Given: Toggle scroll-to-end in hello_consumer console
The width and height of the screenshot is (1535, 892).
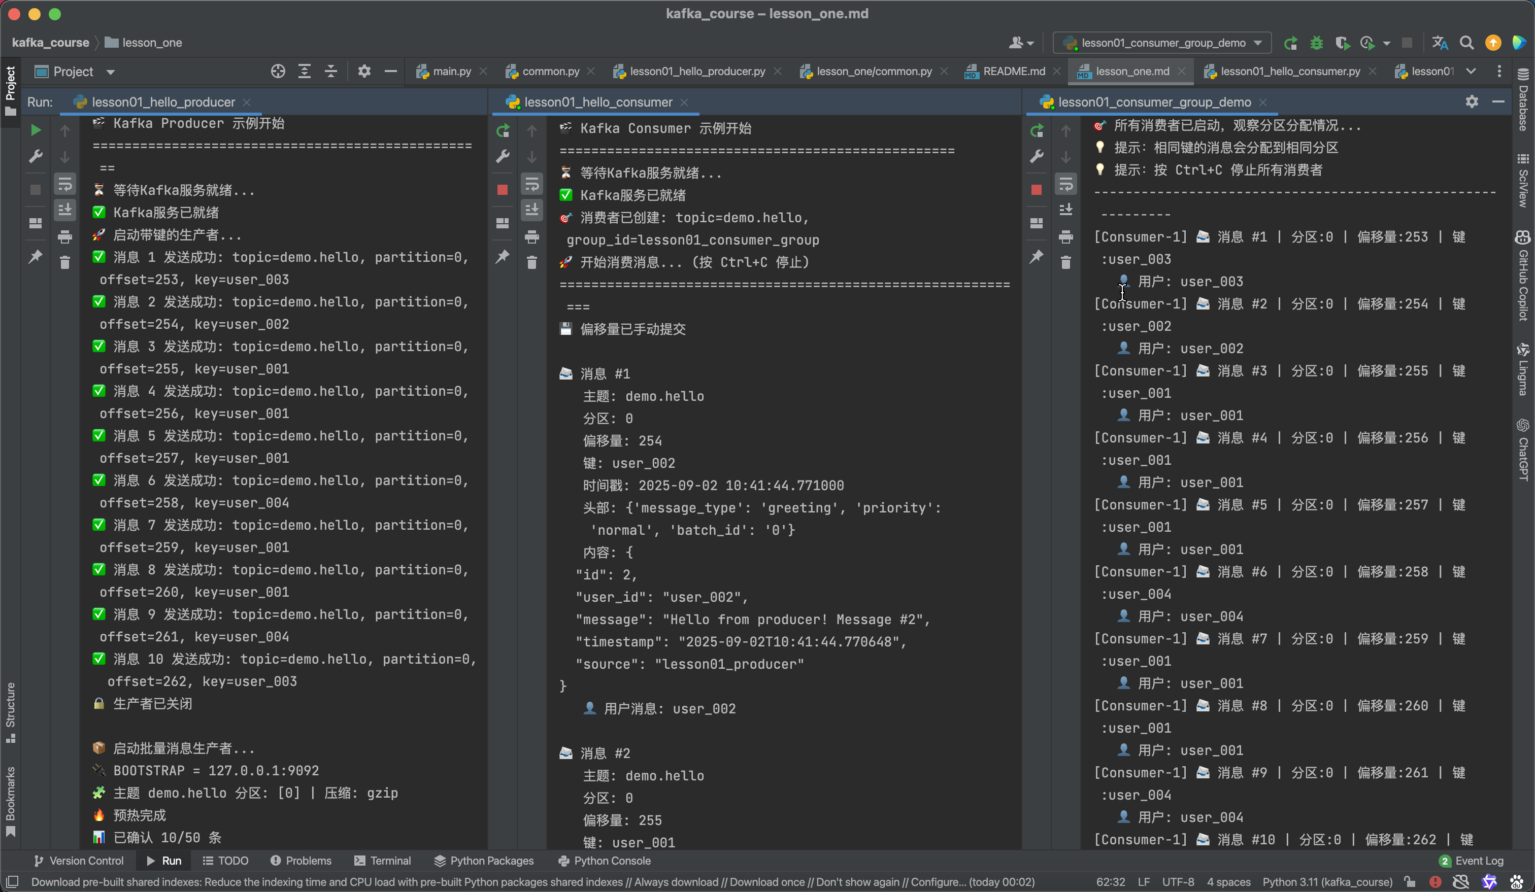Looking at the screenshot, I should (x=532, y=210).
